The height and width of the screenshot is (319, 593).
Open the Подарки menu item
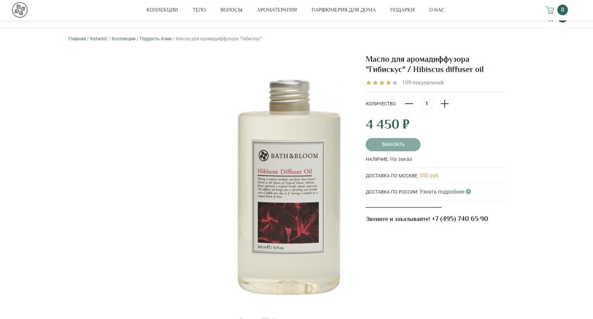[x=402, y=10]
